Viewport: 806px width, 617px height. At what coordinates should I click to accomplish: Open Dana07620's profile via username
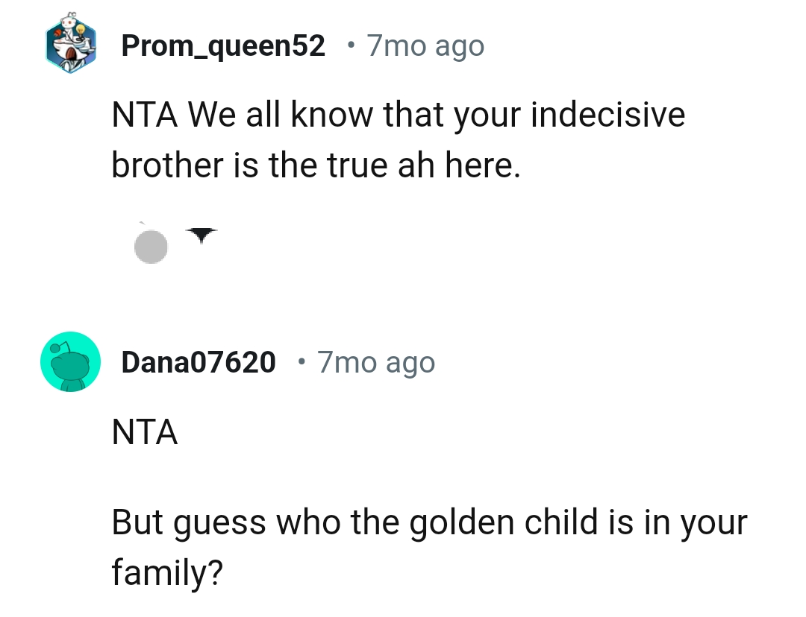coord(198,361)
